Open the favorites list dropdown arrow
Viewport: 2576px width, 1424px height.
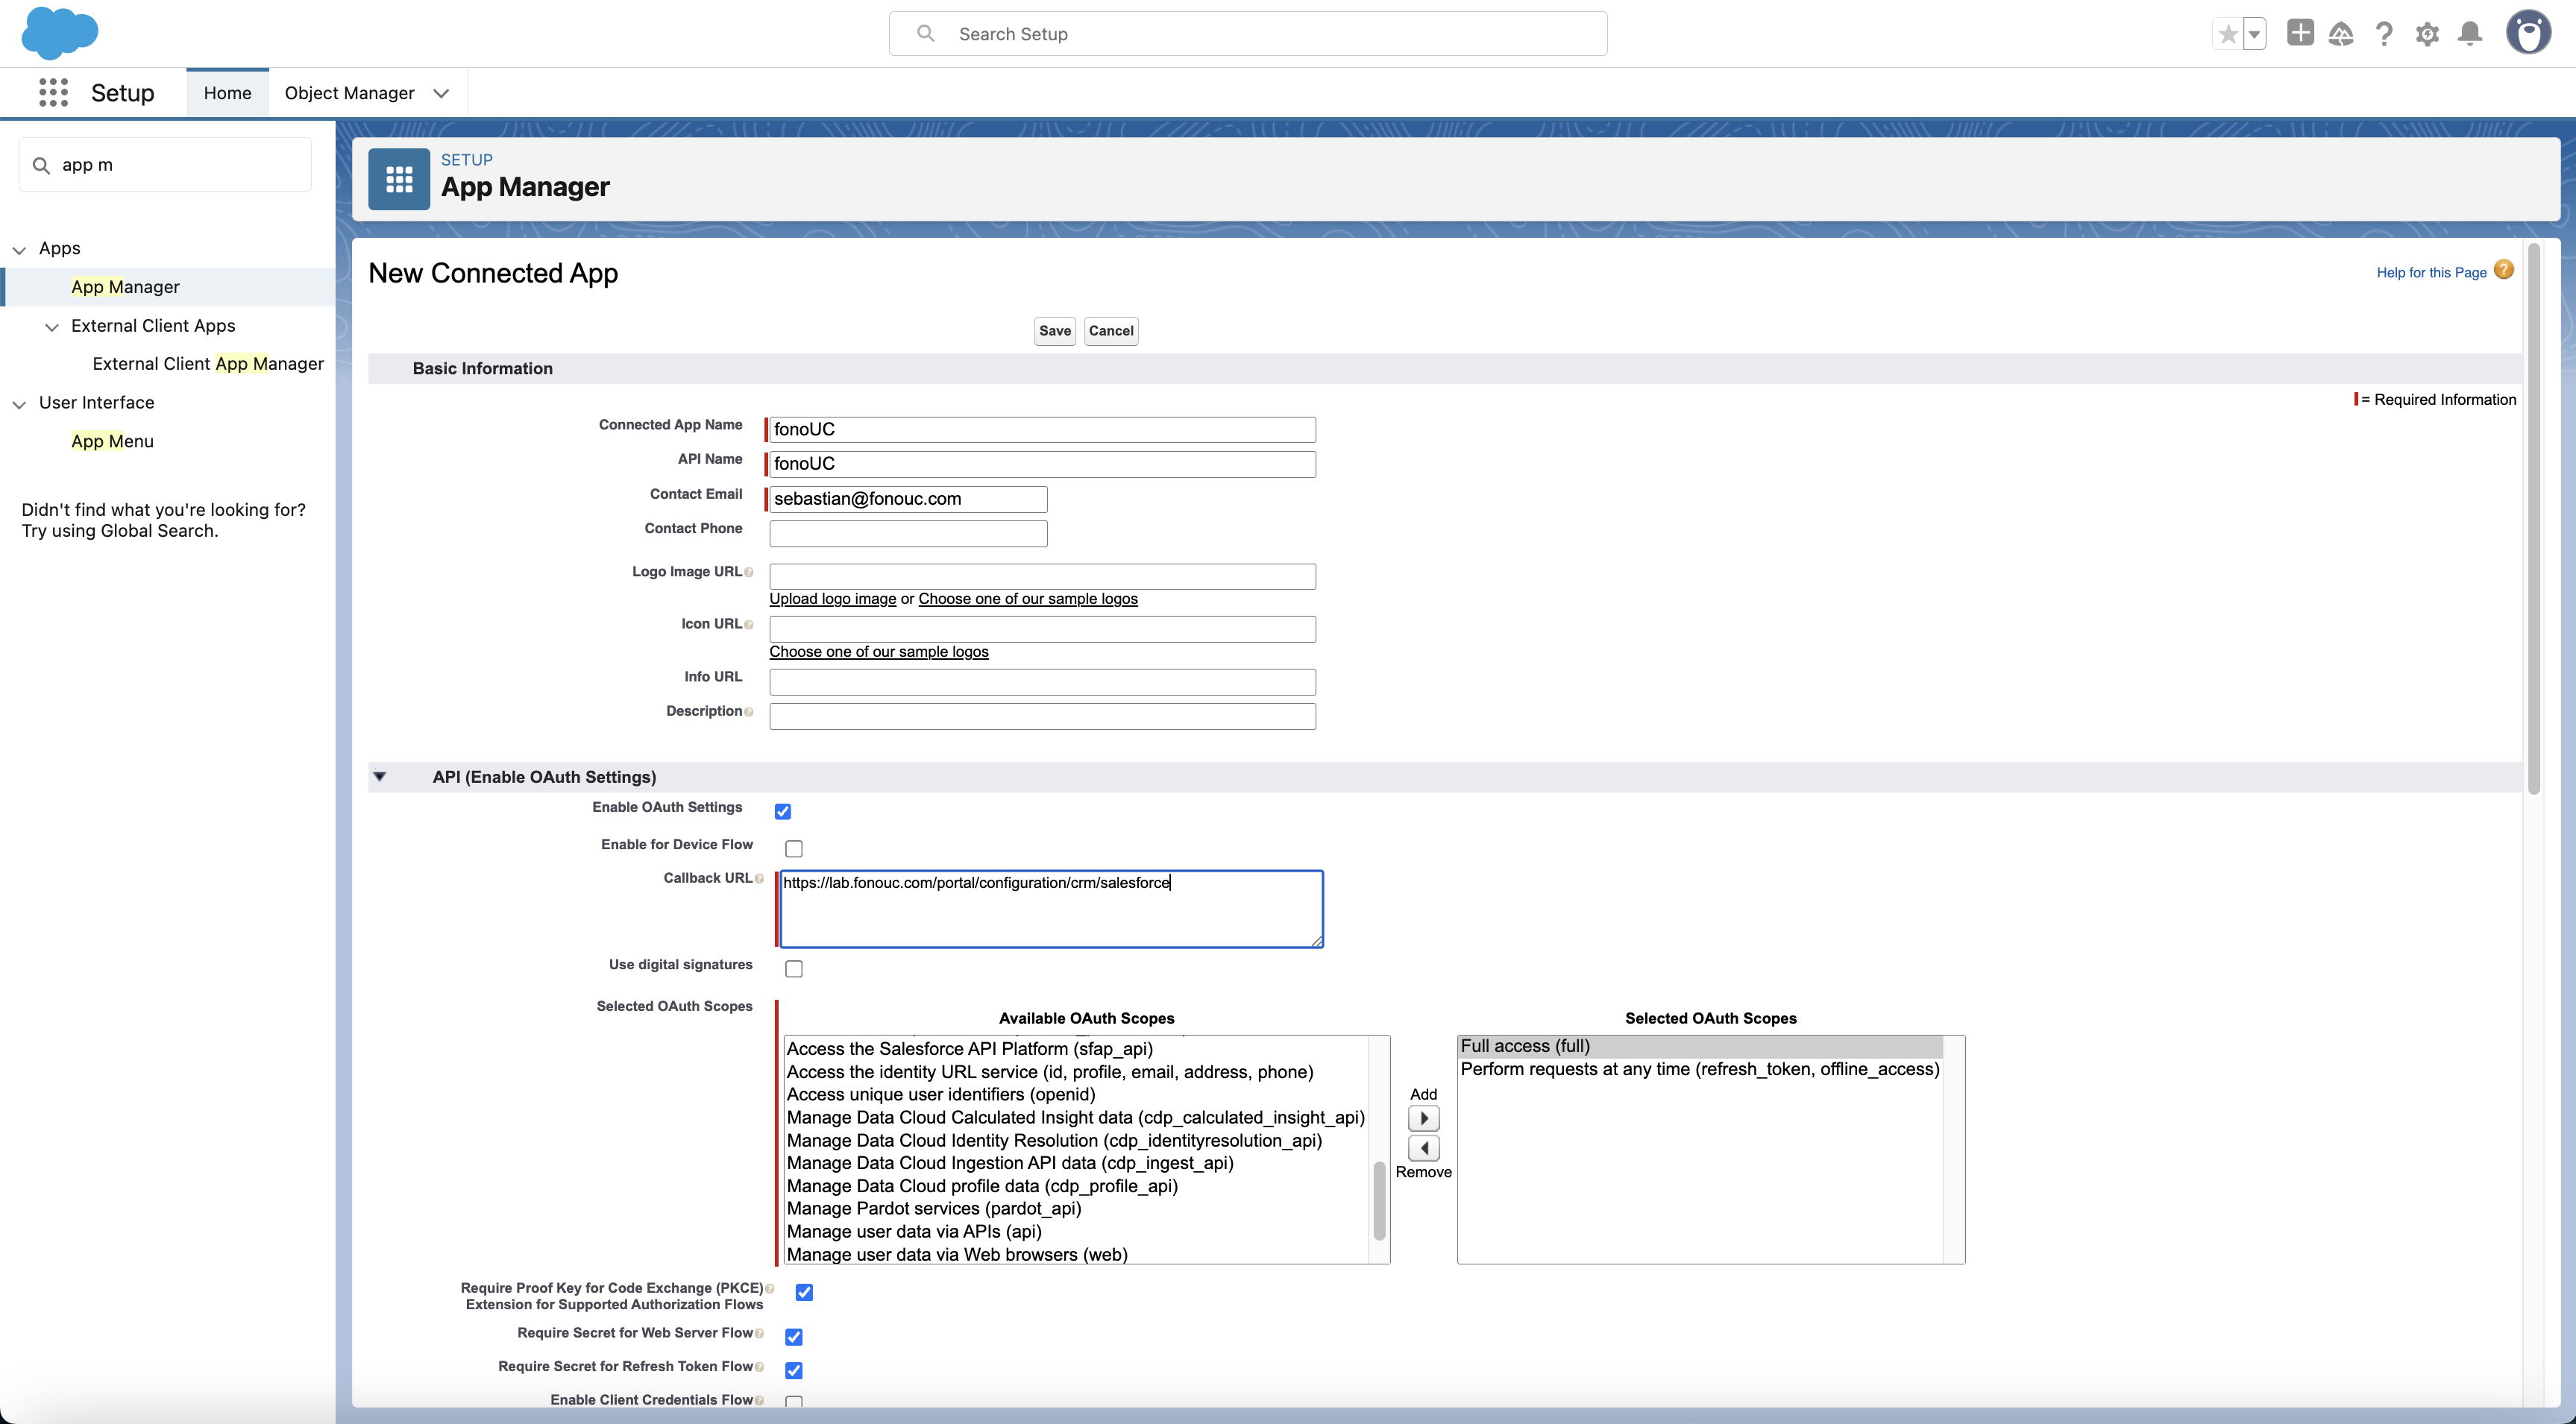coord(2254,34)
